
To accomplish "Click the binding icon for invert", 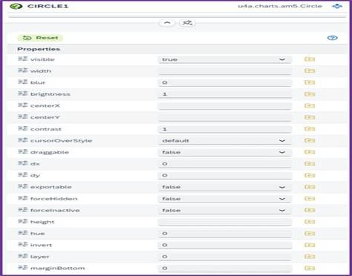I will (310, 245).
